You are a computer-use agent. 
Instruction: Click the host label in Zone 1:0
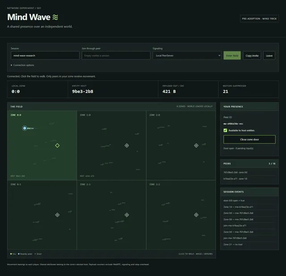(87, 176)
